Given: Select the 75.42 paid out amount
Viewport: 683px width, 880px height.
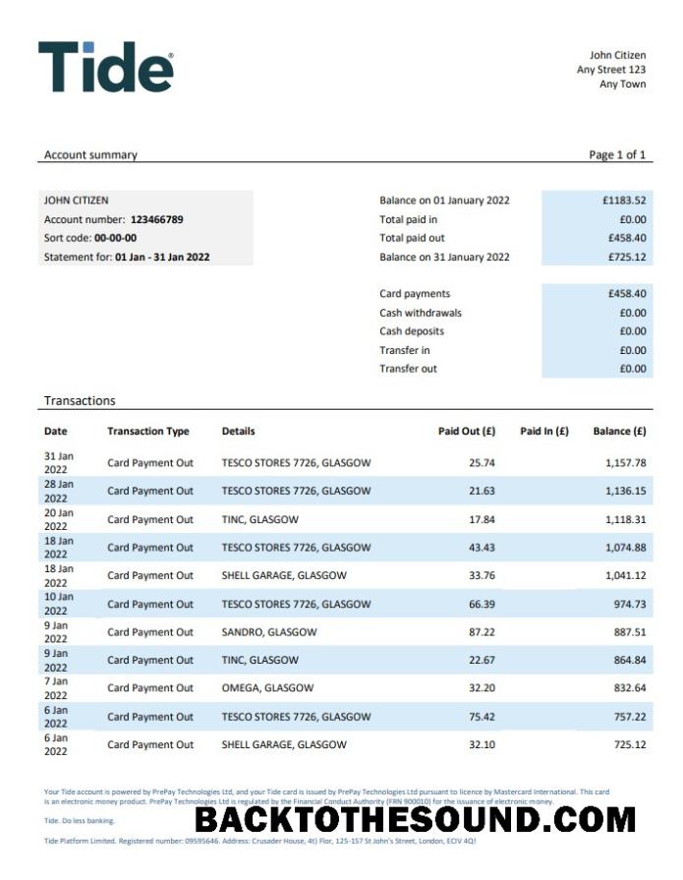Looking at the screenshot, I should click(483, 717).
